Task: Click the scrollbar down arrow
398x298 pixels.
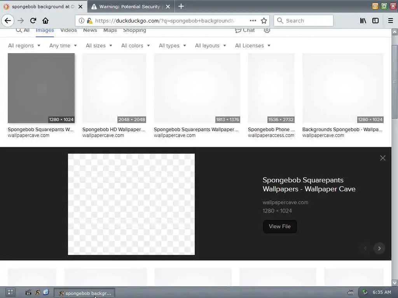Action: click(x=395, y=282)
